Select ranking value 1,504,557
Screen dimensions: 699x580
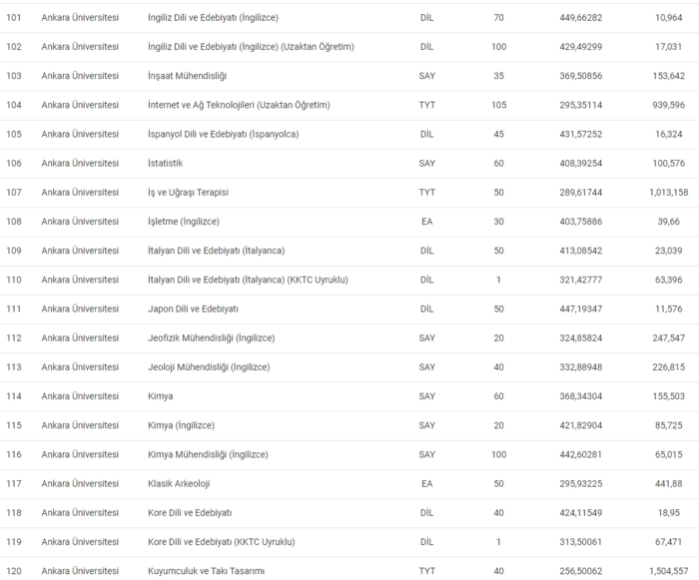(664, 571)
